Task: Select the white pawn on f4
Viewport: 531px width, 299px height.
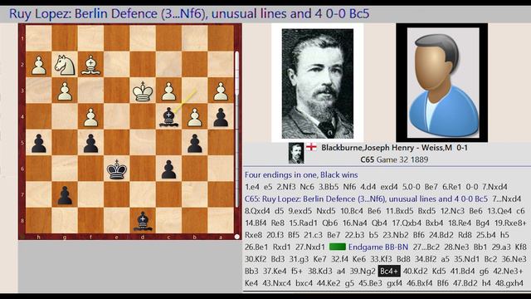Action: click(x=90, y=117)
